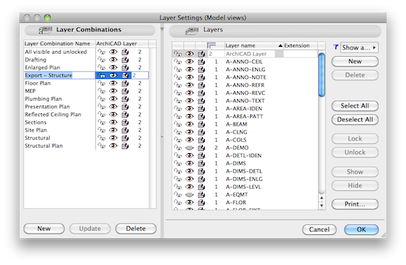Click Deselect All button
Screen dimensions: 406x265
click(355, 120)
